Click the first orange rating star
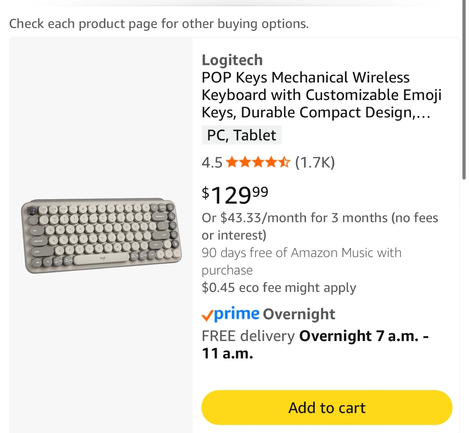469x433 pixels. [x=232, y=162]
